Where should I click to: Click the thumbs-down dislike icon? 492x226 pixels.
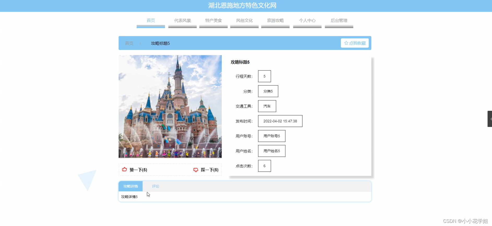(x=196, y=170)
